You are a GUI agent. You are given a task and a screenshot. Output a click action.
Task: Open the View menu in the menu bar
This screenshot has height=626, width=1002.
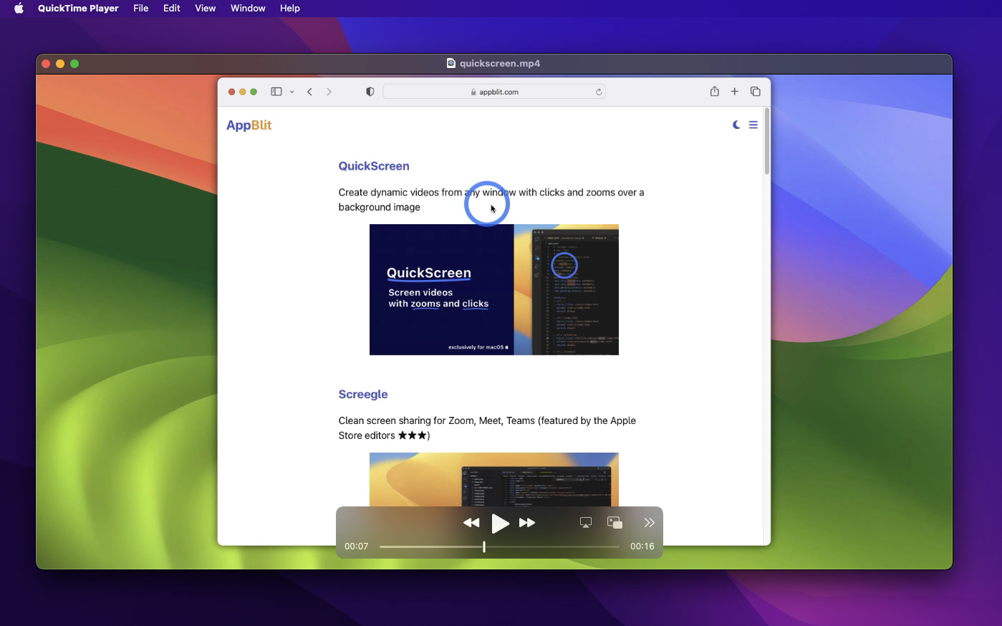coord(205,8)
